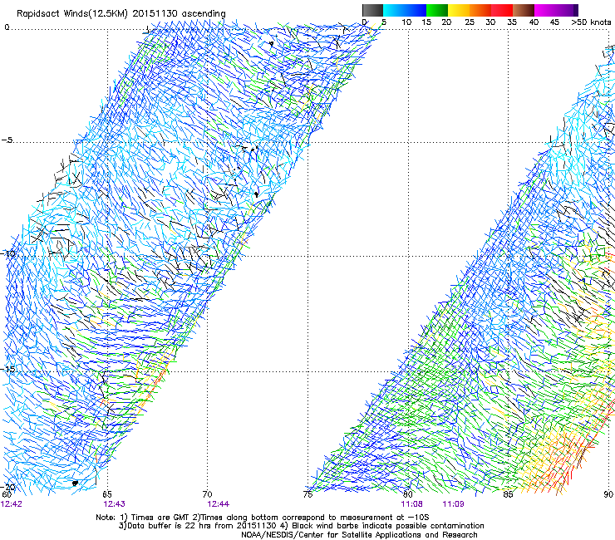The height and width of the screenshot is (540, 615).
Task: Click the legend value '10'
Action: [x=406, y=22]
